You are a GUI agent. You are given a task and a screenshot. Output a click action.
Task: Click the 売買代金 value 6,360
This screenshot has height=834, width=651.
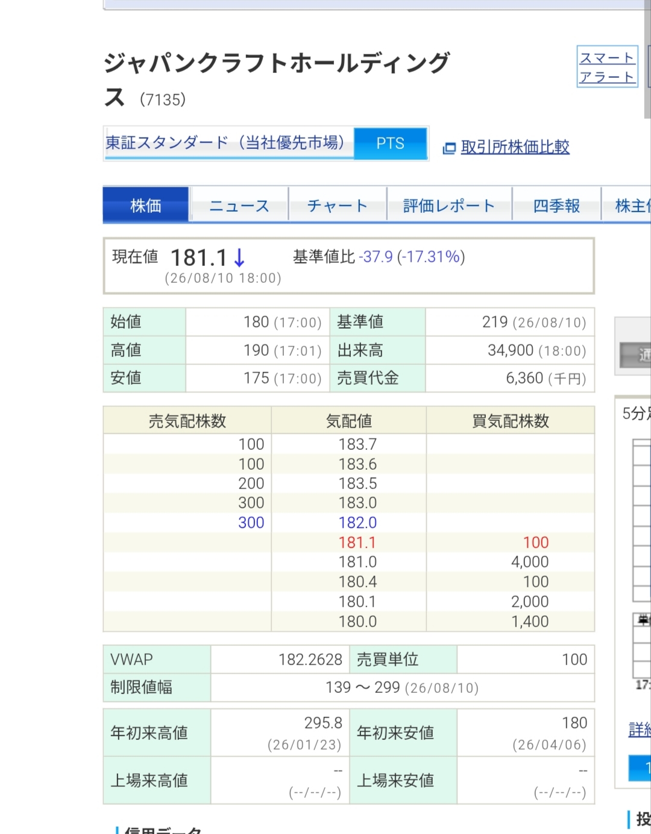click(524, 378)
